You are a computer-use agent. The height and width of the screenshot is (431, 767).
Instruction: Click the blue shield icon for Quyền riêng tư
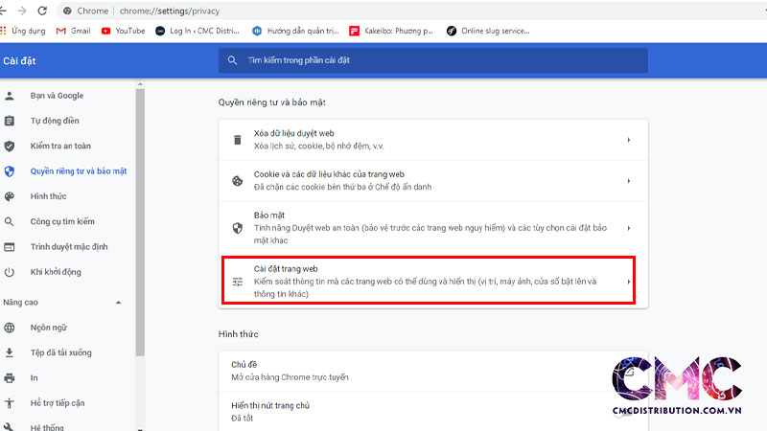pyautogui.click(x=10, y=171)
